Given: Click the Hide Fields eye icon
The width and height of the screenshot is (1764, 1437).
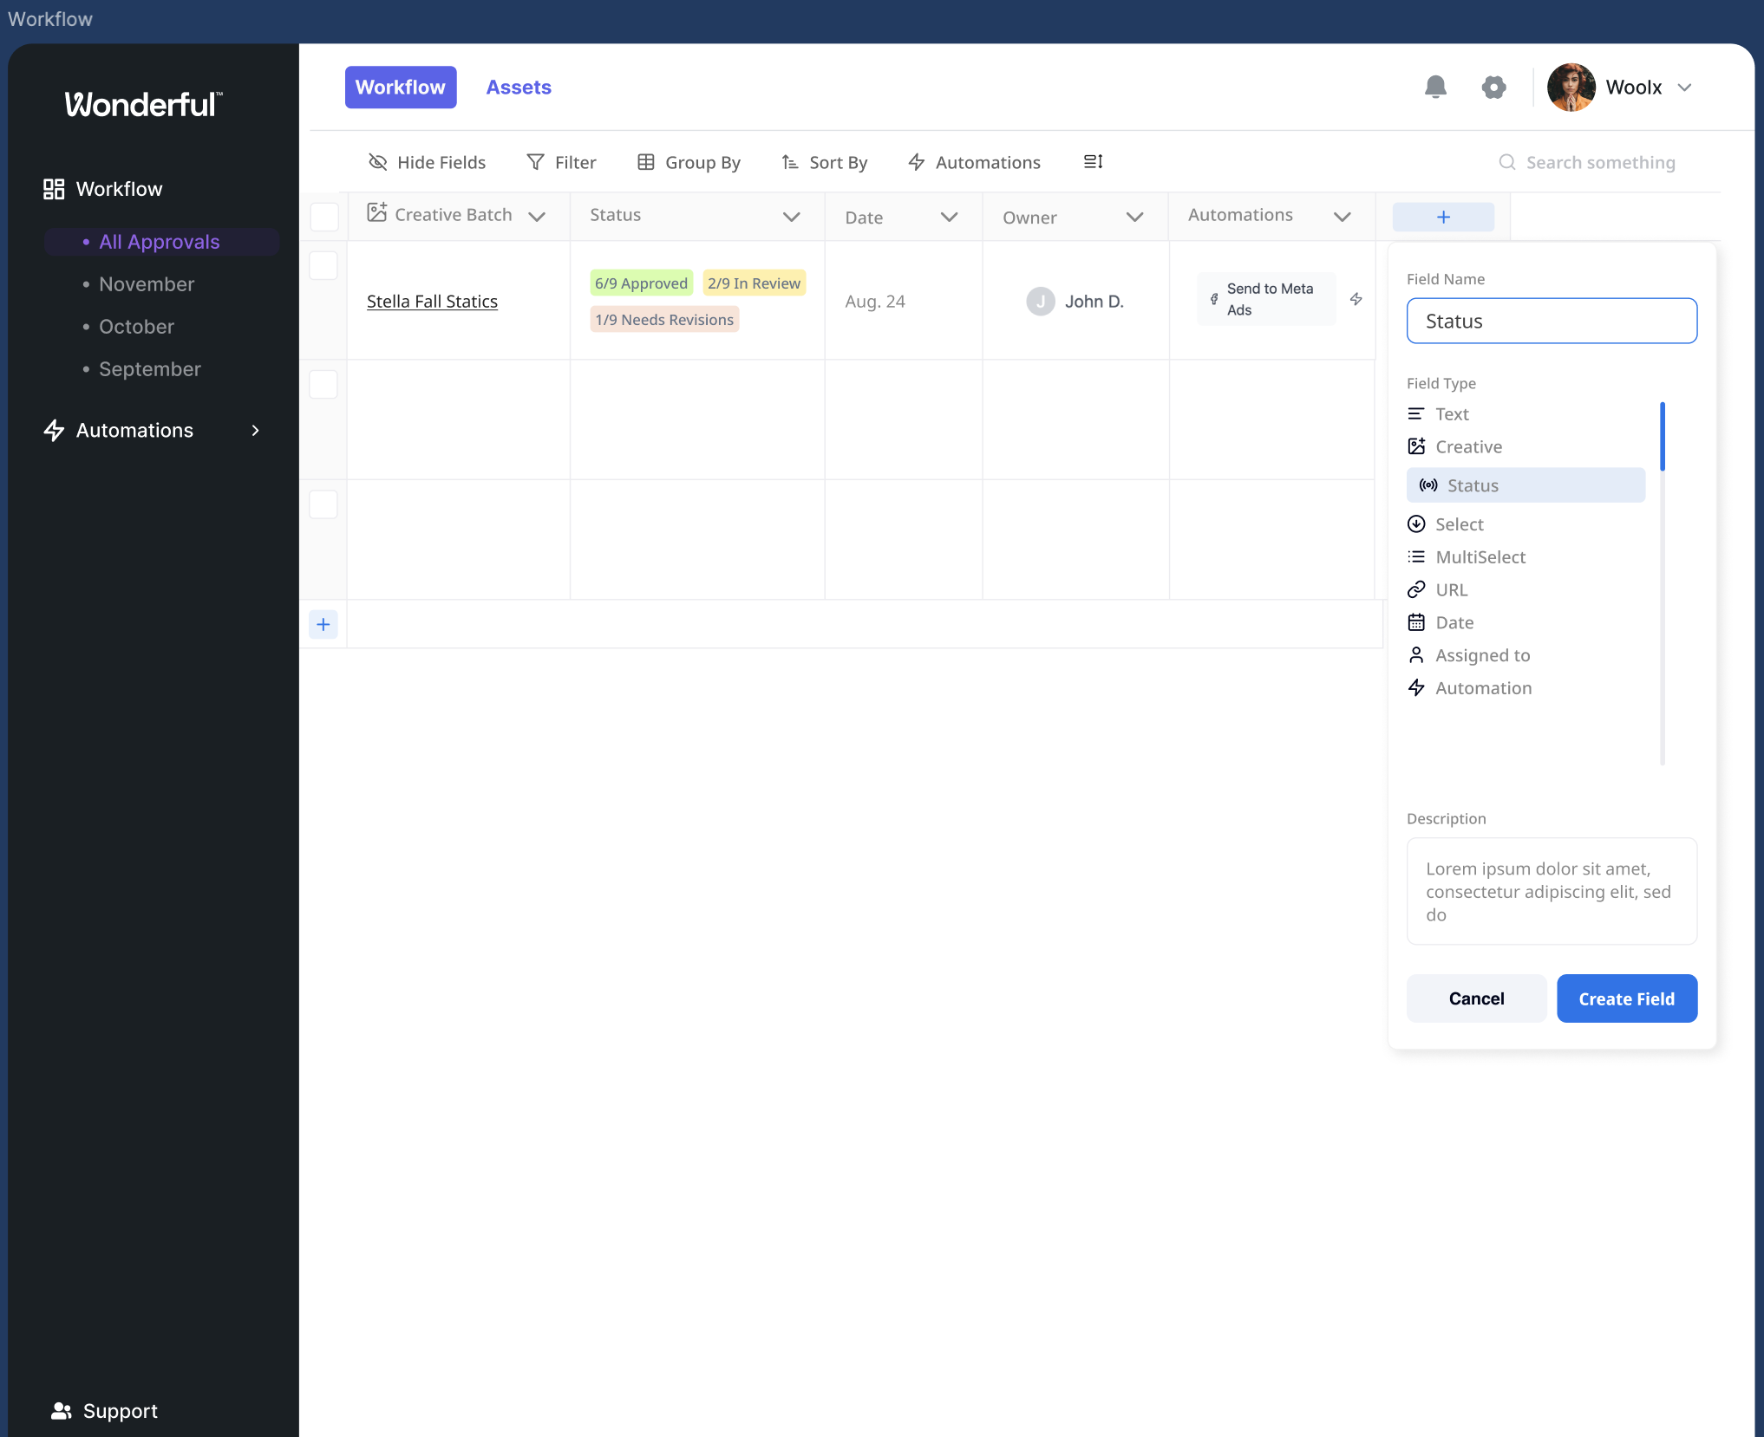Looking at the screenshot, I should click(378, 162).
